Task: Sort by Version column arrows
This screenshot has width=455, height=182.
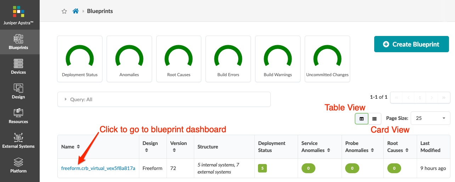Action: click(x=174, y=150)
